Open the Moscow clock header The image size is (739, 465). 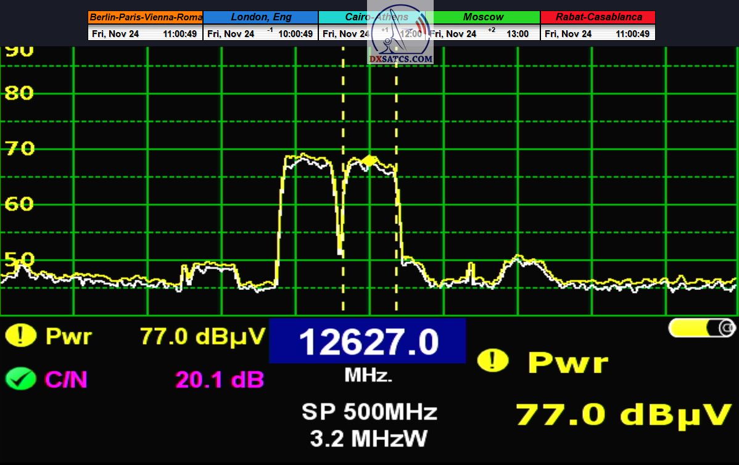pos(483,17)
